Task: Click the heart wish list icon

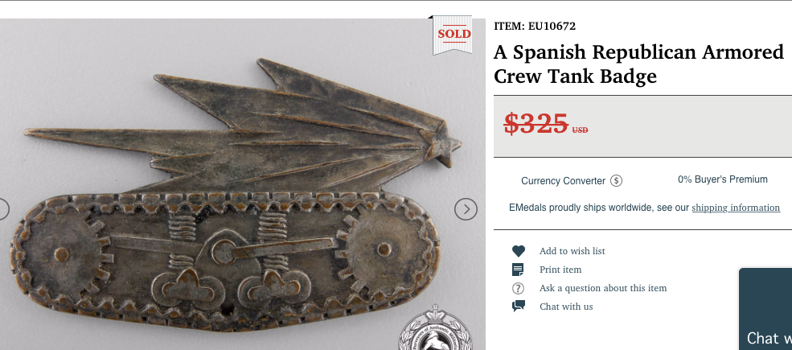Action: [519, 251]
